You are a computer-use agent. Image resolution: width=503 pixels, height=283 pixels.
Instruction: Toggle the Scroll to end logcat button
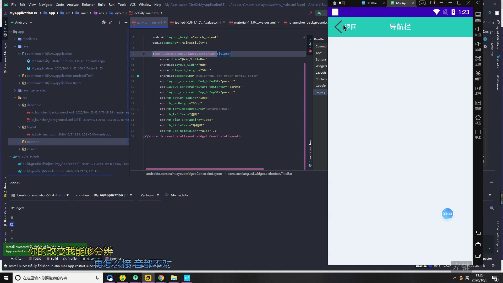point(12,224)
